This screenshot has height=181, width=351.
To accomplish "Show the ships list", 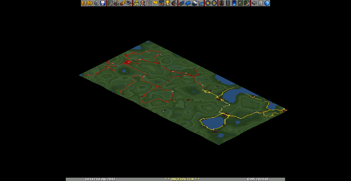I will point(194,3).
